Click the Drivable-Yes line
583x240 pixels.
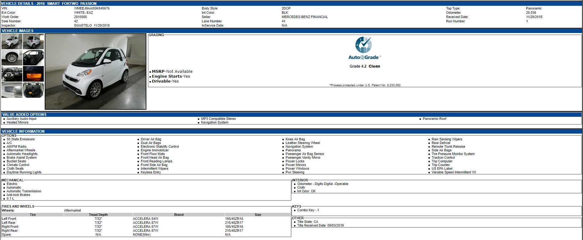165,81
